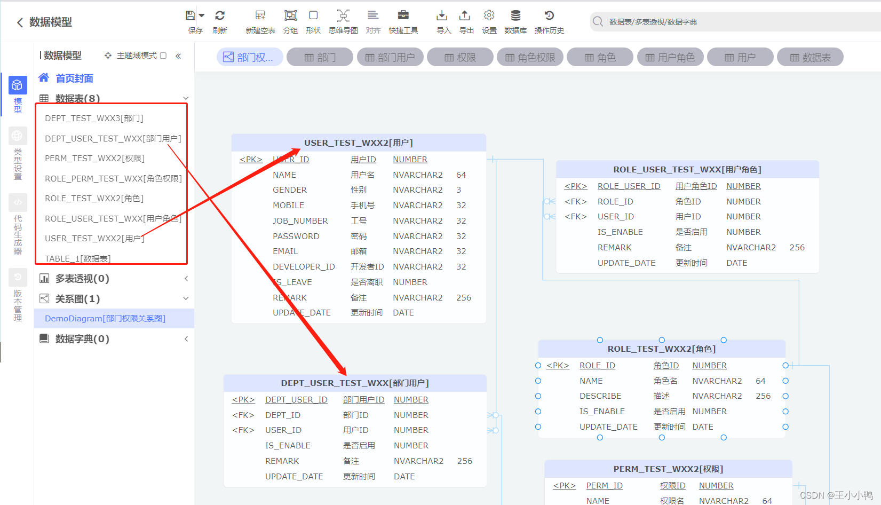
Task: Collapse the 关系图(1) section chevron
Action: coord(186,298)
